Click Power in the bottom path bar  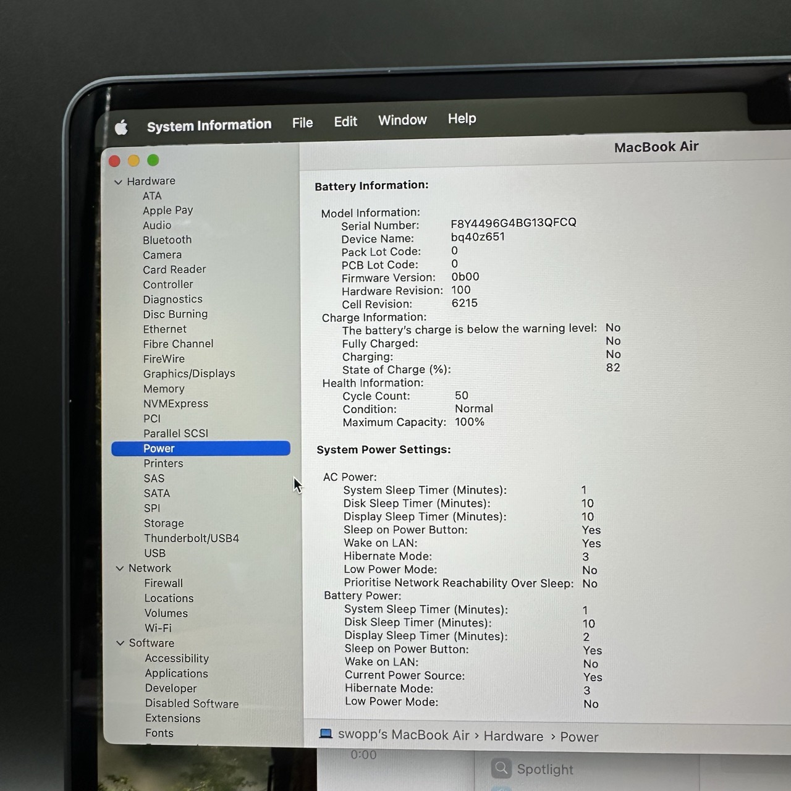click(x=579, y=737)
